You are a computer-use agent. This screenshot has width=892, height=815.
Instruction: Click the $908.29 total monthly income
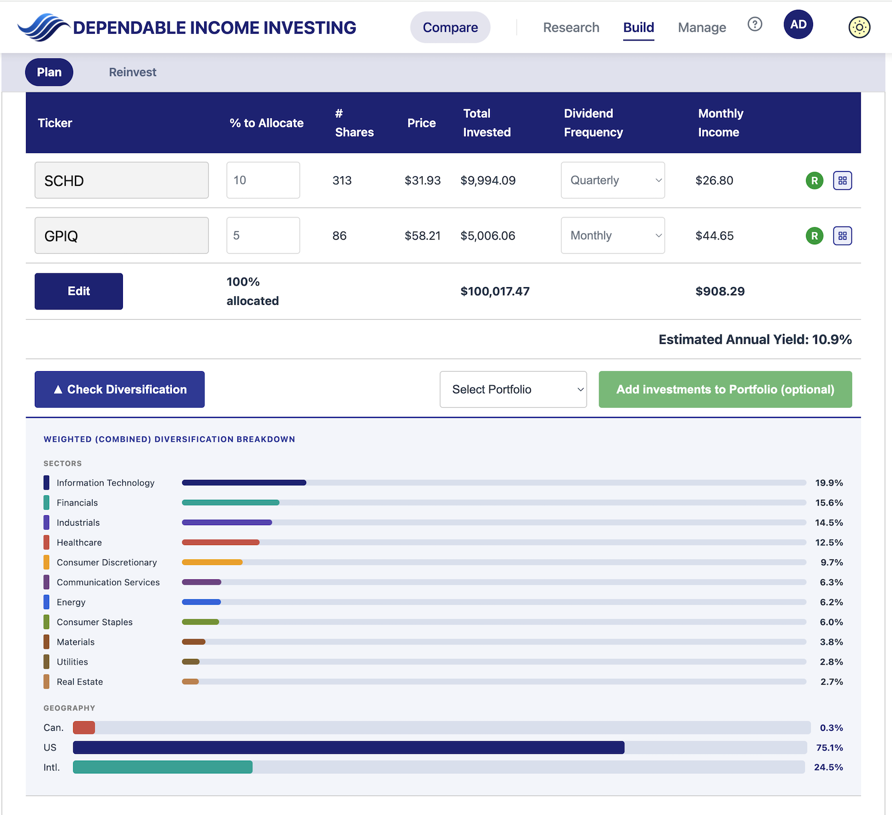point(720,291)
